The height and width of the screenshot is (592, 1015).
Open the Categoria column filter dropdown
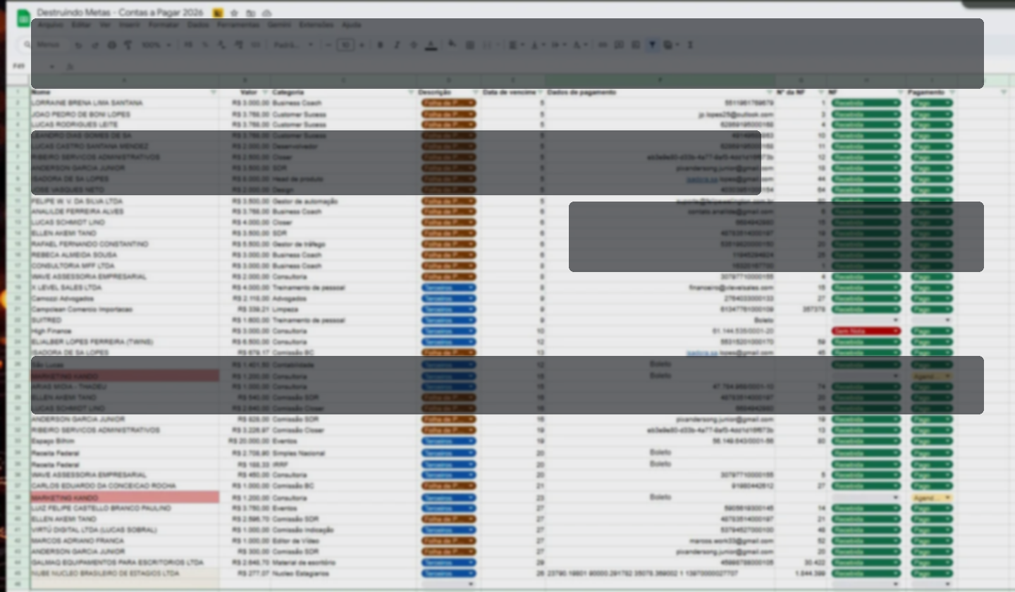(411, 92)
